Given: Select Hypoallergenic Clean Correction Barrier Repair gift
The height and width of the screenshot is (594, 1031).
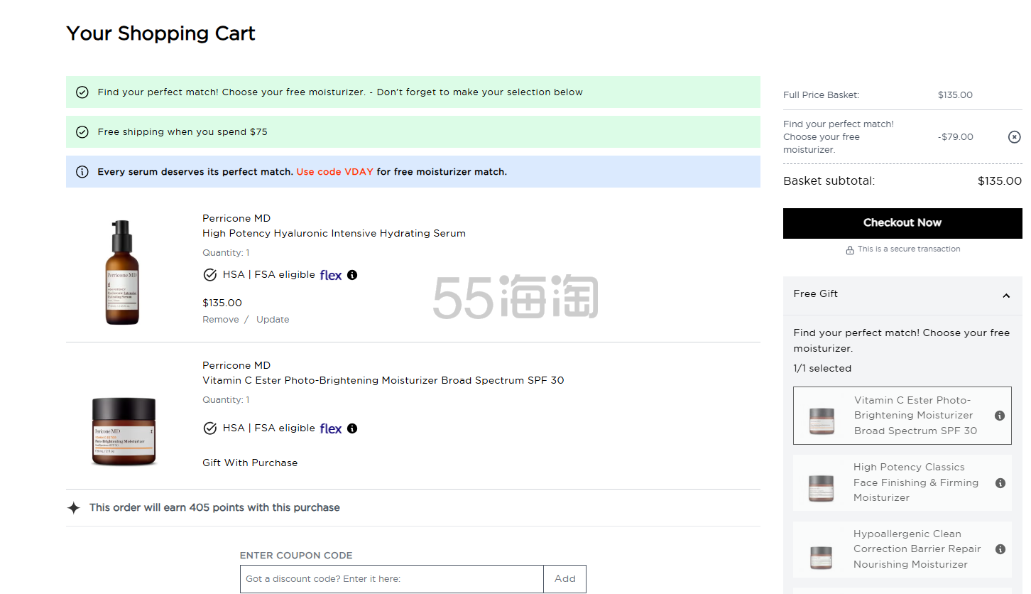Looking at the screenshot, I should click(x=902, y=549).
